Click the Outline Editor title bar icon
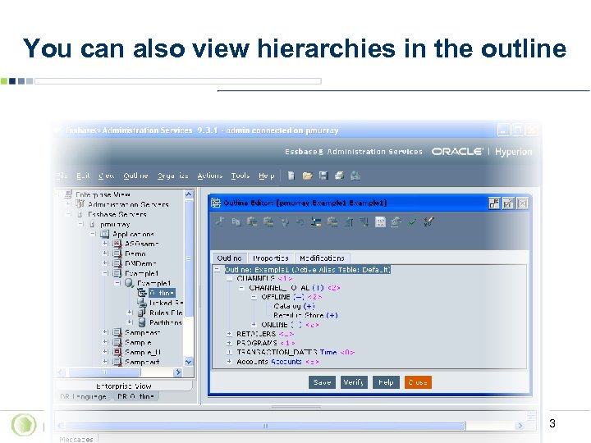Screen dimensions: 591x443 tap(216, 203)
